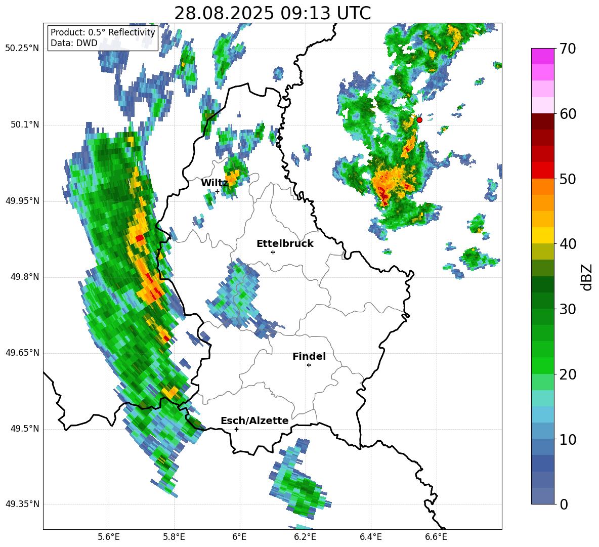Click the Esch/Alzette city label

pyautogui.click(x=254, y=420)
